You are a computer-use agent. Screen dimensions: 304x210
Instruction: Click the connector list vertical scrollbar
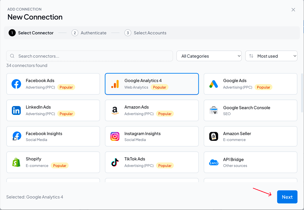coord(302,93)
